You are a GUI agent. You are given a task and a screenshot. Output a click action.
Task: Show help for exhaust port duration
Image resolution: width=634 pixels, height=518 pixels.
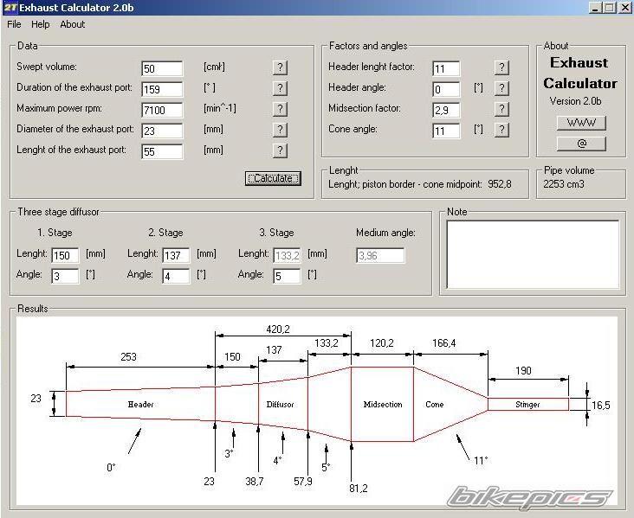point(280,88)
